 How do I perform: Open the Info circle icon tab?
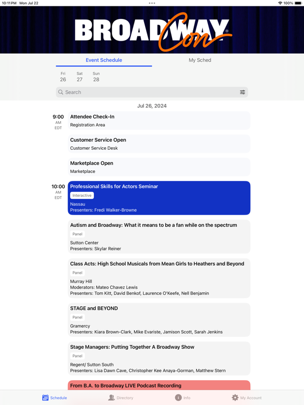coord(183,398)
